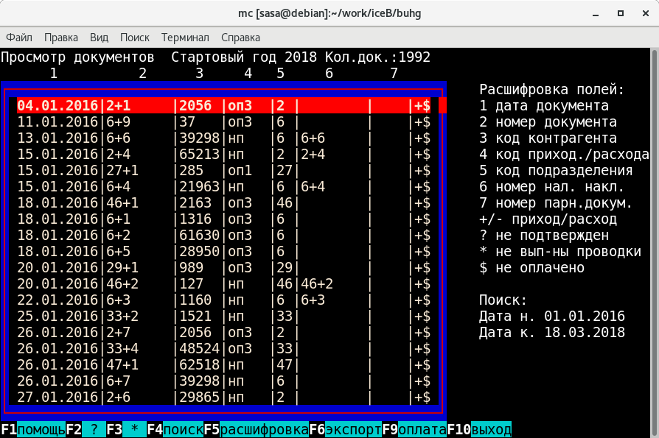
Task: Minimize the terminal window
Action: click(596, 13)
